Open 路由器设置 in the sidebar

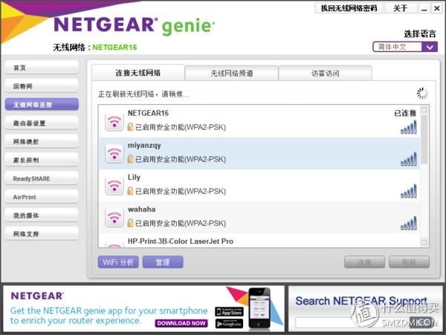click(42, 123)
